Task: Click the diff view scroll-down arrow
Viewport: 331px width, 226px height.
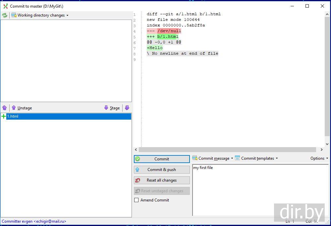Action: 327,144
